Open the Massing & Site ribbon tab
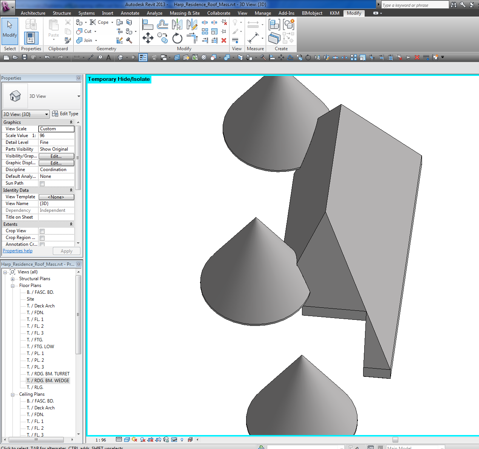 point(185,13)
